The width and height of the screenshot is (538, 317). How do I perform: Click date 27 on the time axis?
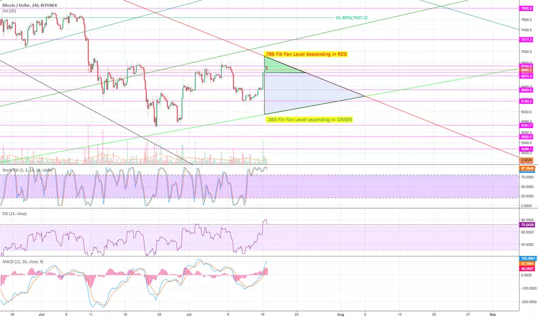pos(468,314)
